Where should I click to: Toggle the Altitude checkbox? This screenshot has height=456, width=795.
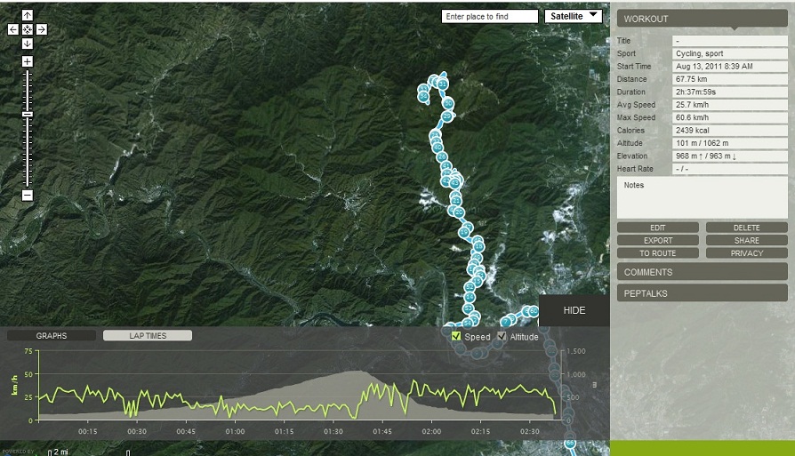pyautogui.click(x=502, y=336)
